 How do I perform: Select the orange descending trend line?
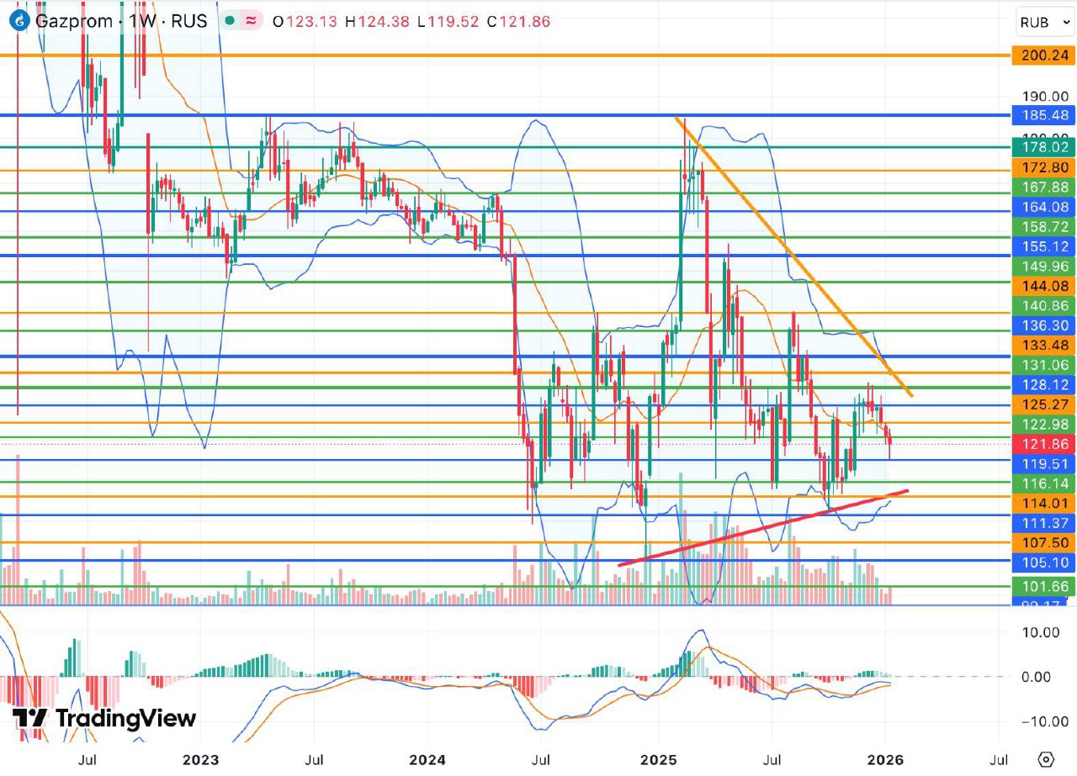[x=793, y=257]
